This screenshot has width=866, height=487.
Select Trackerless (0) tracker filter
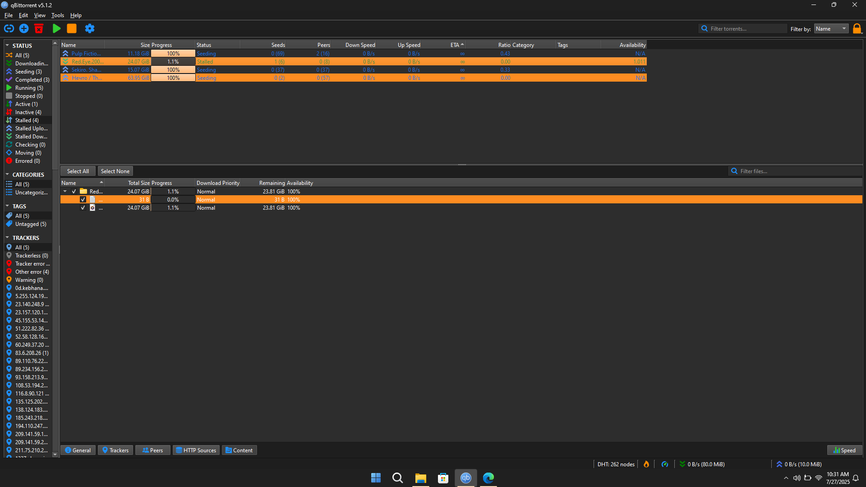pos(28,256)
